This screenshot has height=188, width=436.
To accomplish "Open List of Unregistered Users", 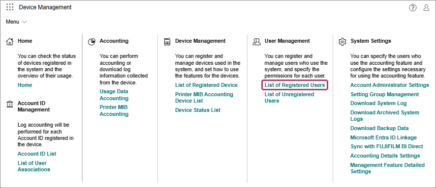I will 289,98.
